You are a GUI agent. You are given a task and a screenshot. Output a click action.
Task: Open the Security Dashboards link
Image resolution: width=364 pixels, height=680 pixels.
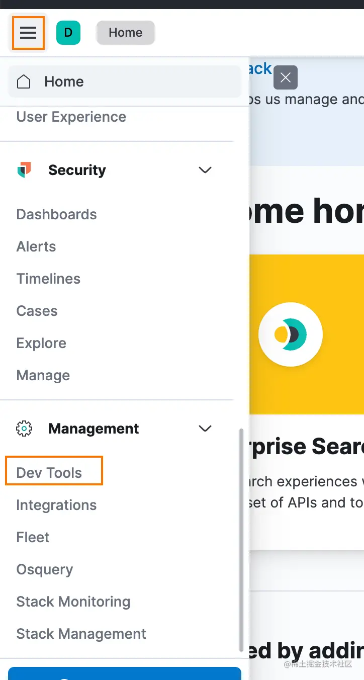coord(56,214)
